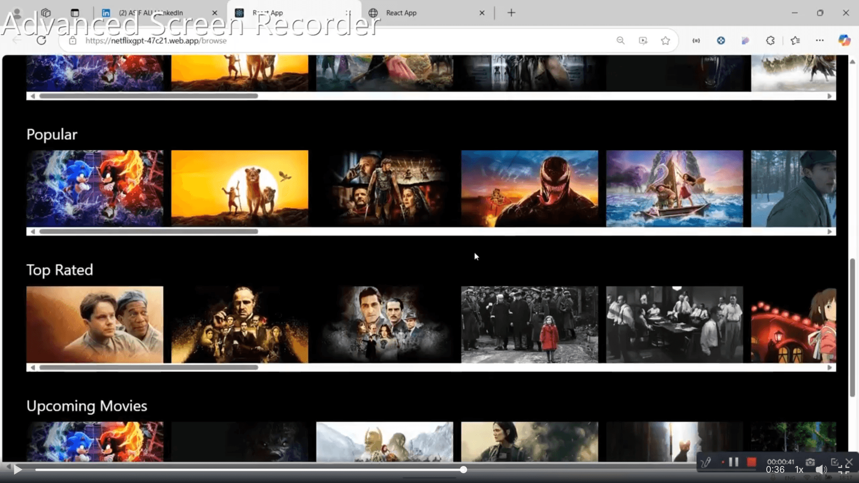The width and height of the screenshot is (859, 483).
Task: Click the Popular row horizontal scrollbar thumb
Action: (x=149, y=232)
